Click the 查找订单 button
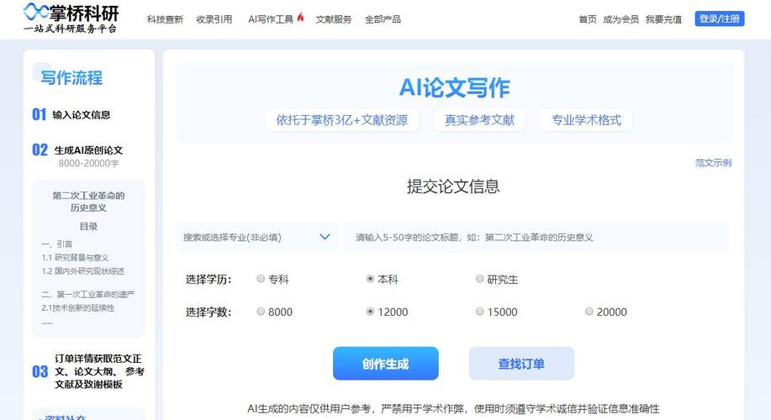Viewport: 771px width, 420px height. (521, 364)
